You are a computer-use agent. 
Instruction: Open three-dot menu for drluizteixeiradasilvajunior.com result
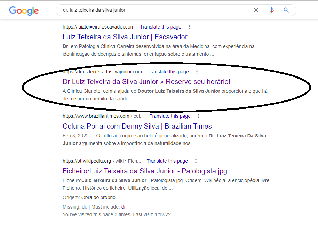pos(197,72)
